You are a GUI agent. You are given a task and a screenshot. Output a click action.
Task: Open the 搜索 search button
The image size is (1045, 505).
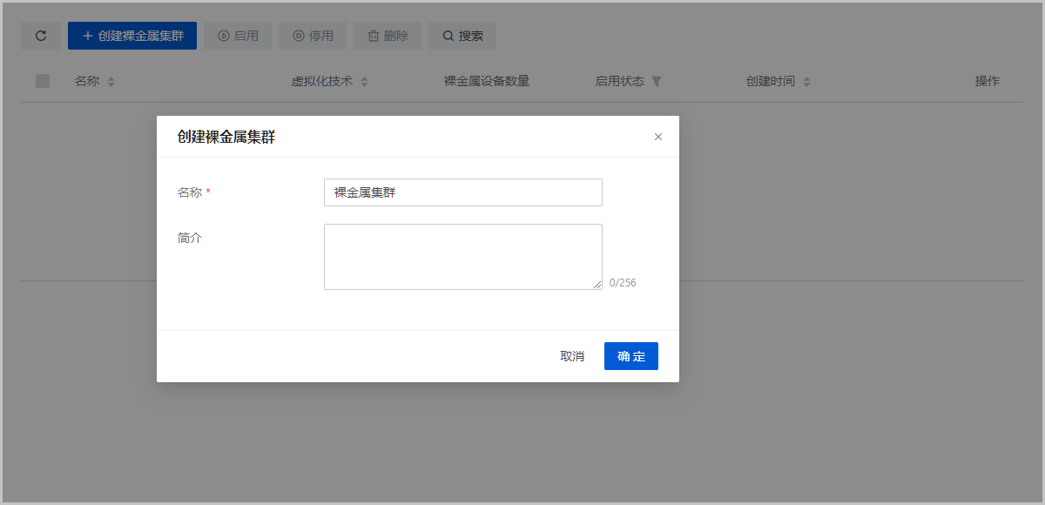[462, 36]
